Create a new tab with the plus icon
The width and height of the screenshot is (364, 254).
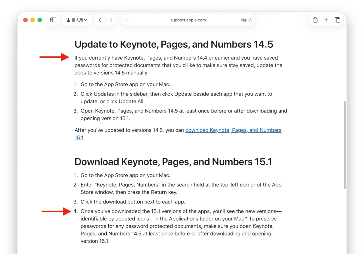click(326, 20)
